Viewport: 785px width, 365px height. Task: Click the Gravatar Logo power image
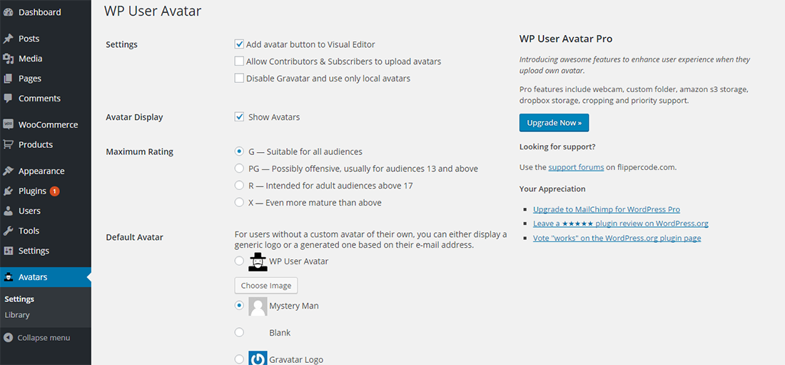tap(258, 359)
